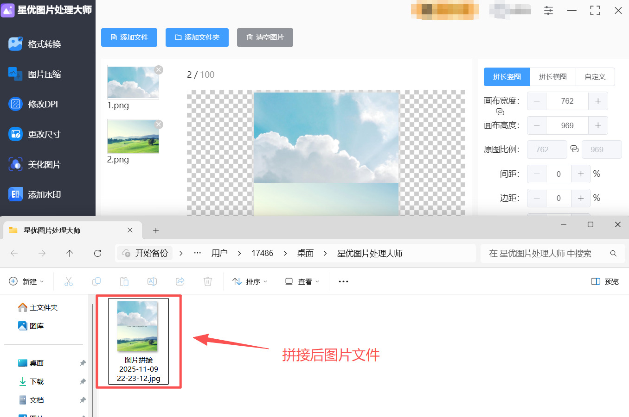Viewport: 629px width, 417px height.
Task: Decrease the 边距 margin value
Action: [537, 198]
